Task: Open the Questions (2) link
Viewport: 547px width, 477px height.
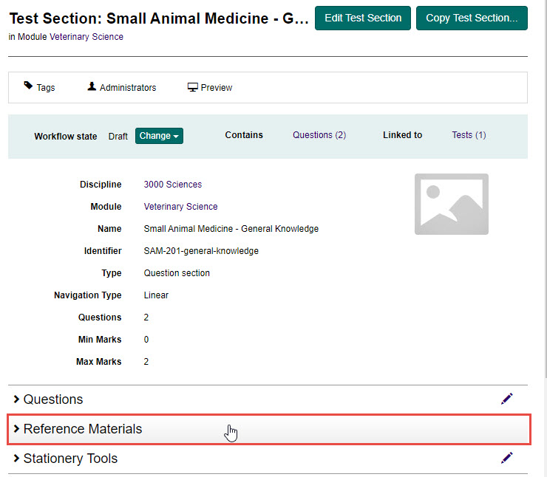Action: 319,135
